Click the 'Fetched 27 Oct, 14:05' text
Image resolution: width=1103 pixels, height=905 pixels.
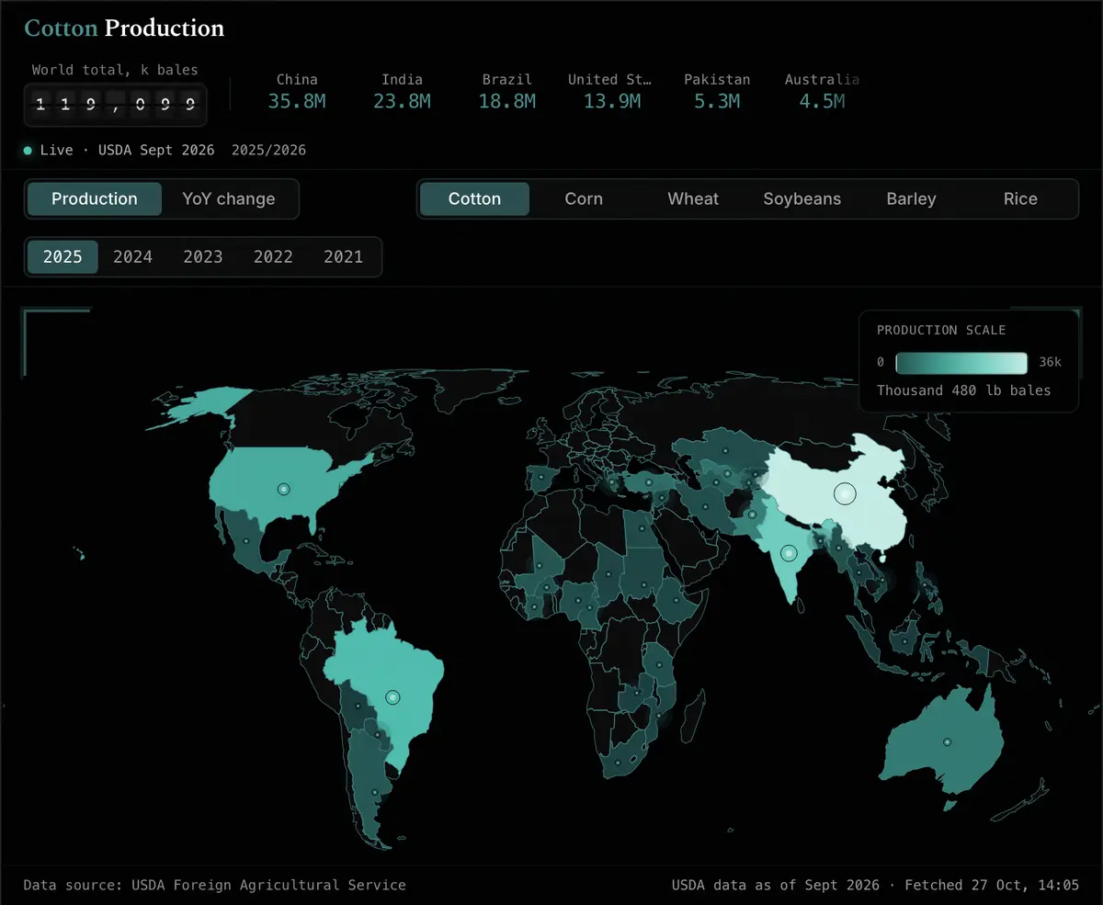tap(992, 885)
